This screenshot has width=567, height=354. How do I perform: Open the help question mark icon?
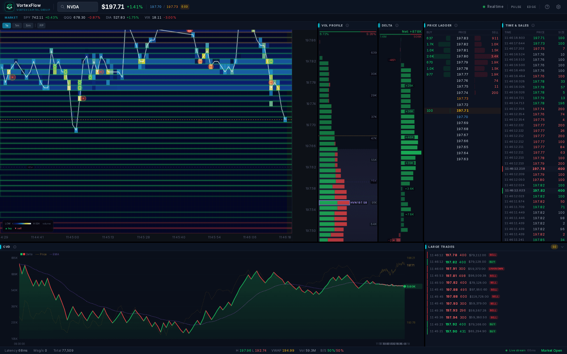click(547, 7)
